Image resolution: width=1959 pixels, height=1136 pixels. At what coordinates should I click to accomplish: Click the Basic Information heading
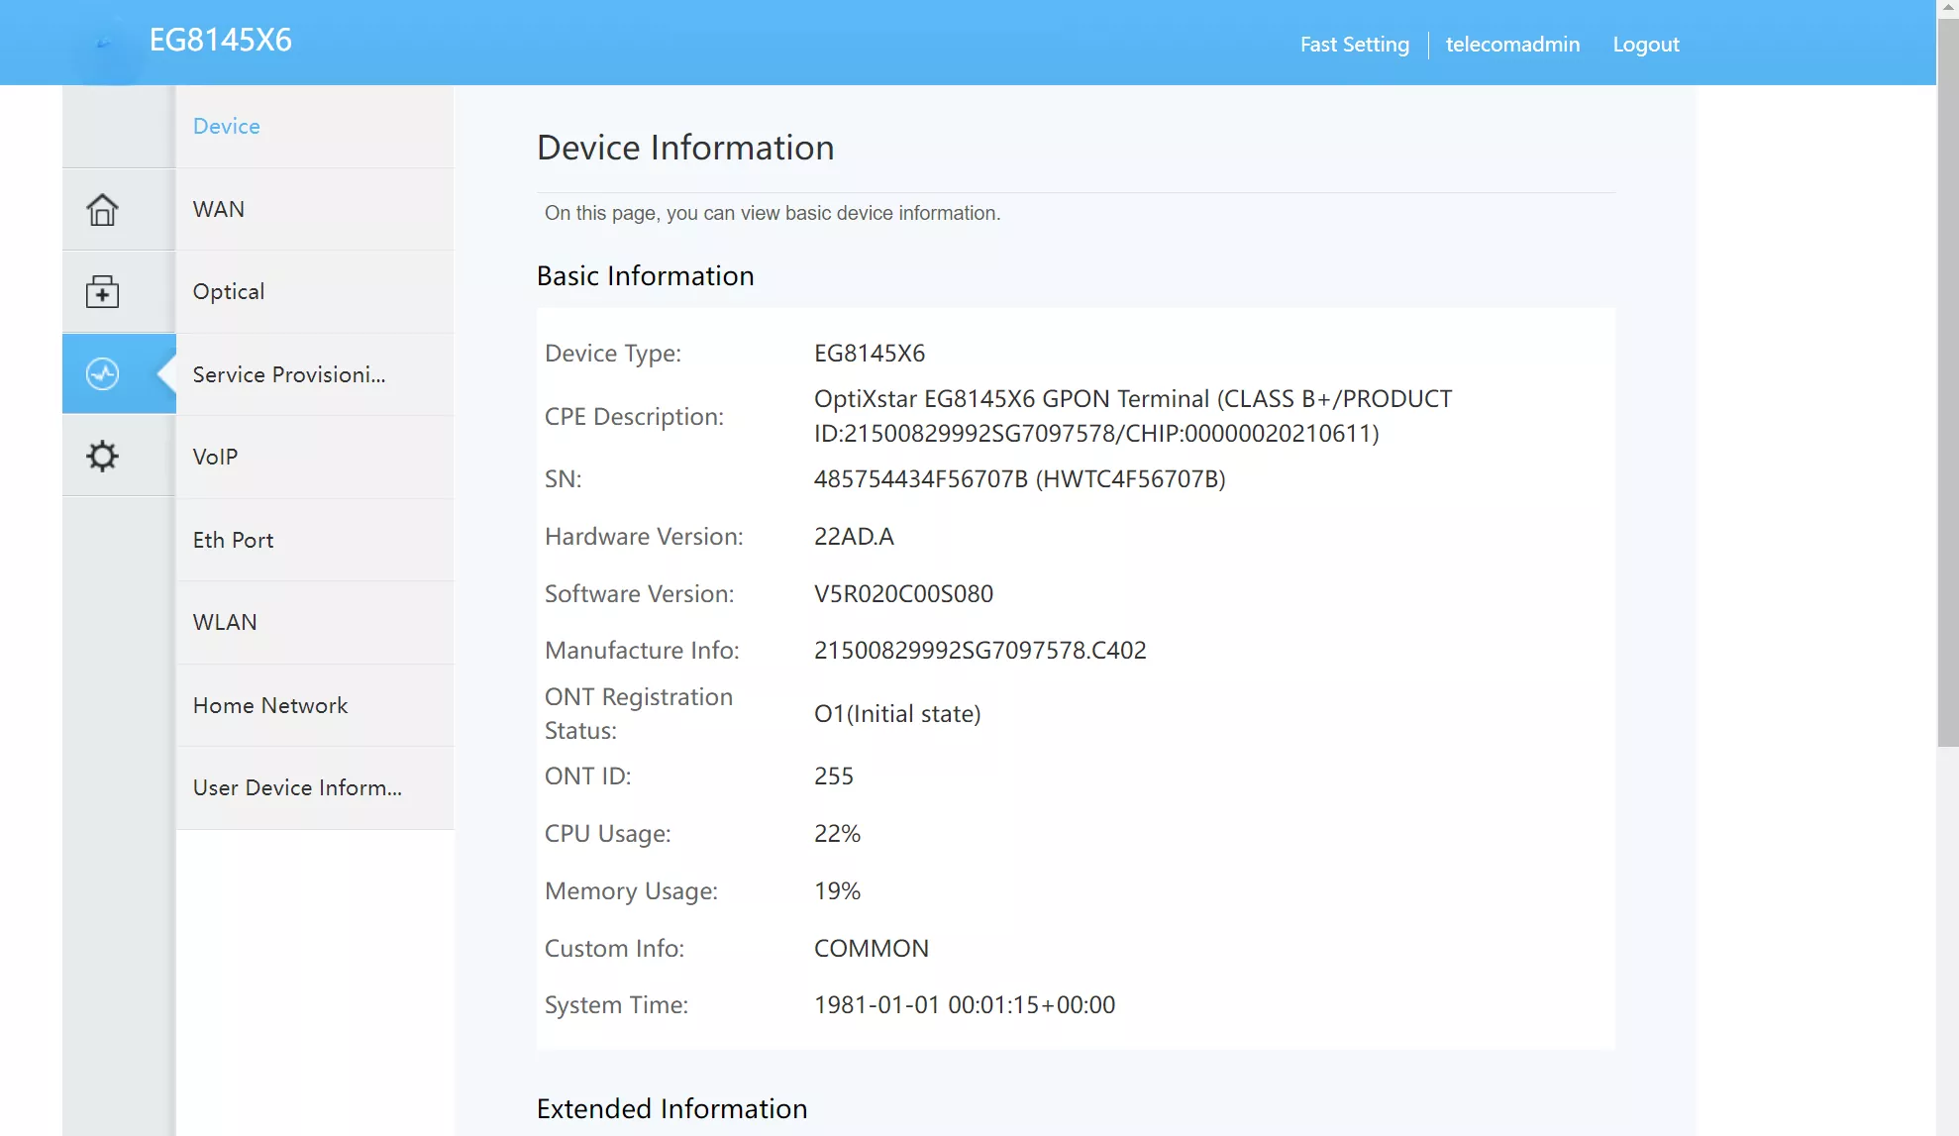tap(645, 275)
